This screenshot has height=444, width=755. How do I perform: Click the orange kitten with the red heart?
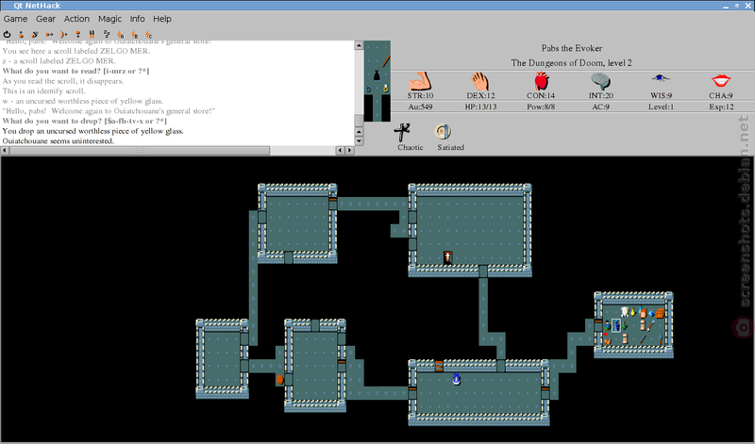[x=608, y=339]
